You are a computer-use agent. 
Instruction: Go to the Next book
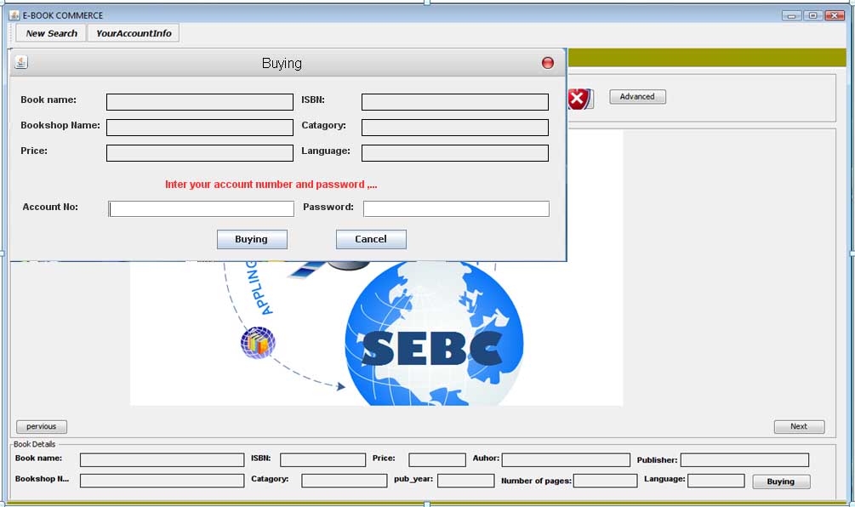799,427
